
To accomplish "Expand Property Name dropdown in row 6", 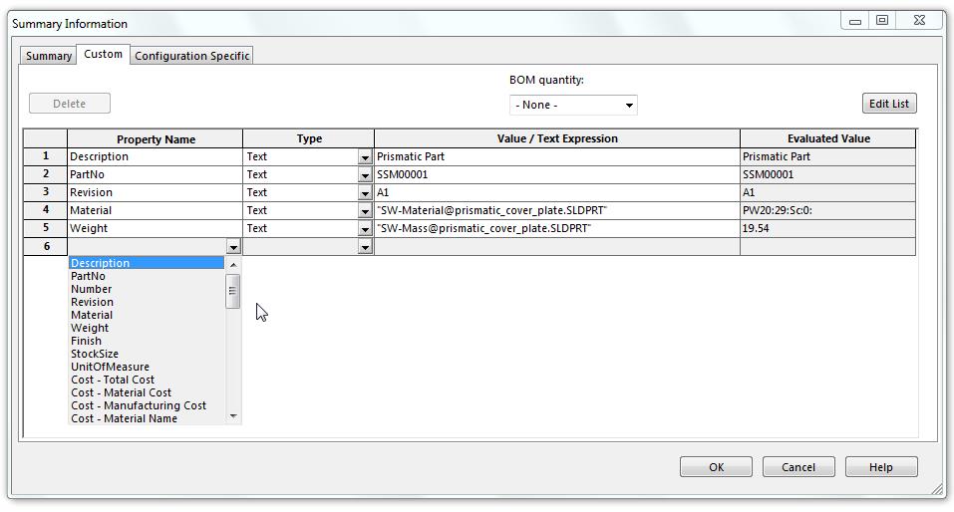I will [x=233, y=247].
